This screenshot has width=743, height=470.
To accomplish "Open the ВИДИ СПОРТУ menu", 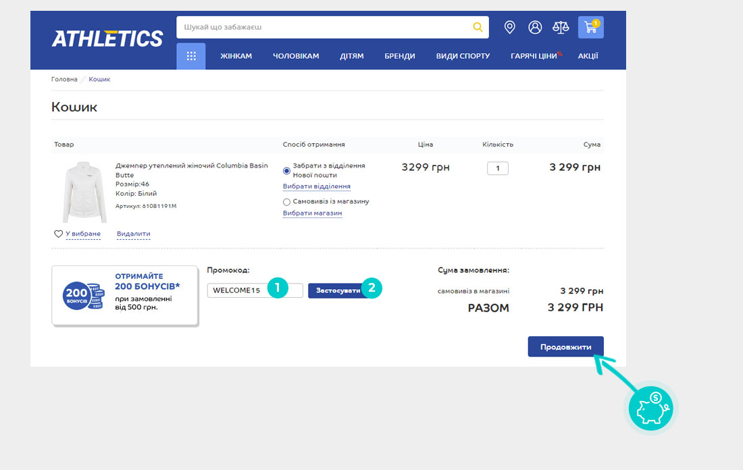I will [463, 56].
